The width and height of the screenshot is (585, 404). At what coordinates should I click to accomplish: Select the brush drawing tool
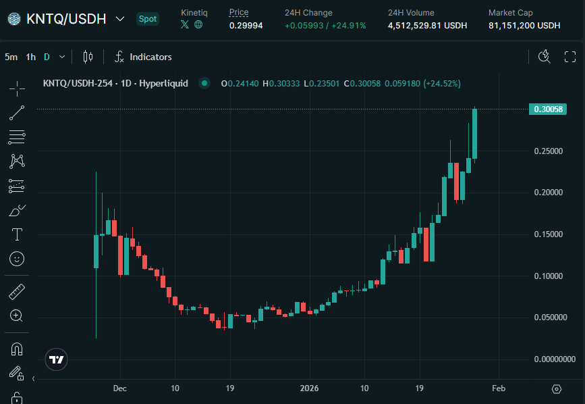tap(16, 209)
